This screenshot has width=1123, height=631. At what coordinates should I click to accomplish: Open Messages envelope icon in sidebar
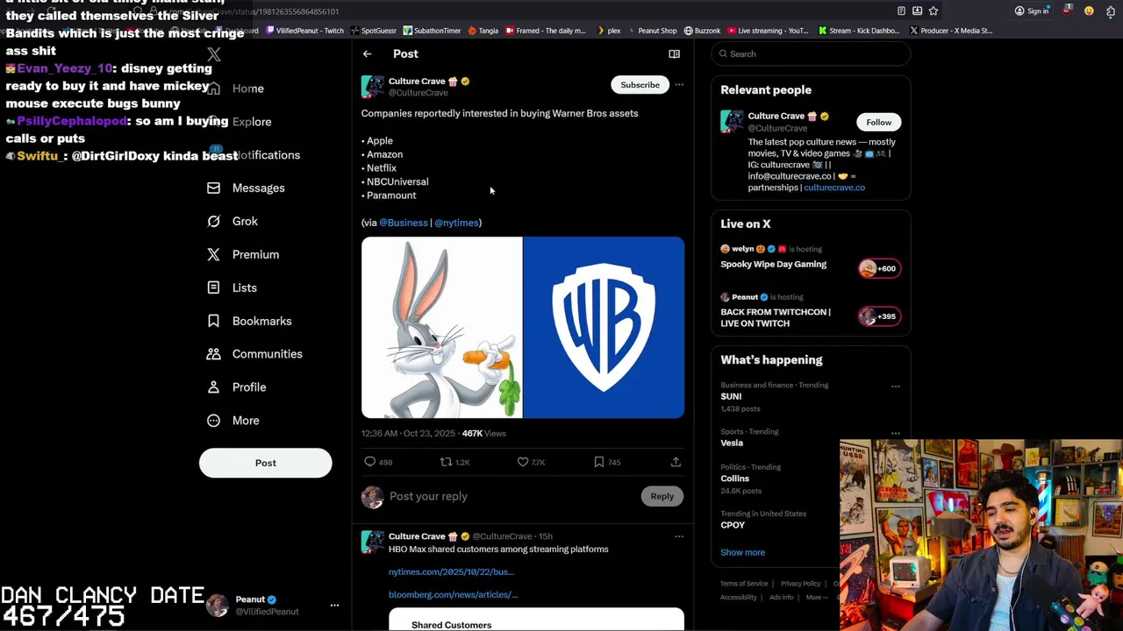coord(213,188)
